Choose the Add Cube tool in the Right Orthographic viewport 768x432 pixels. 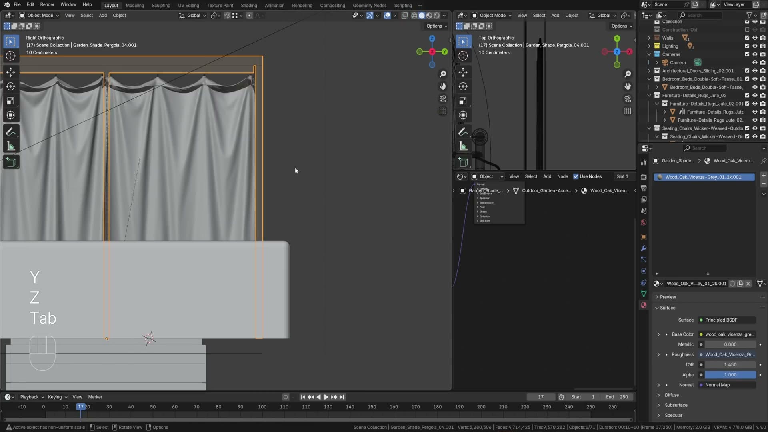click(11, 162)
